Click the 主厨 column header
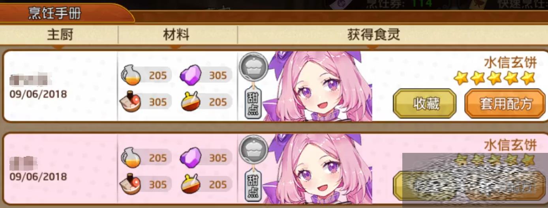This screenshot has width=548, height=208. click(x=60, y=35)
